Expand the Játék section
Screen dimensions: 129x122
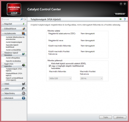click(14, 89)
